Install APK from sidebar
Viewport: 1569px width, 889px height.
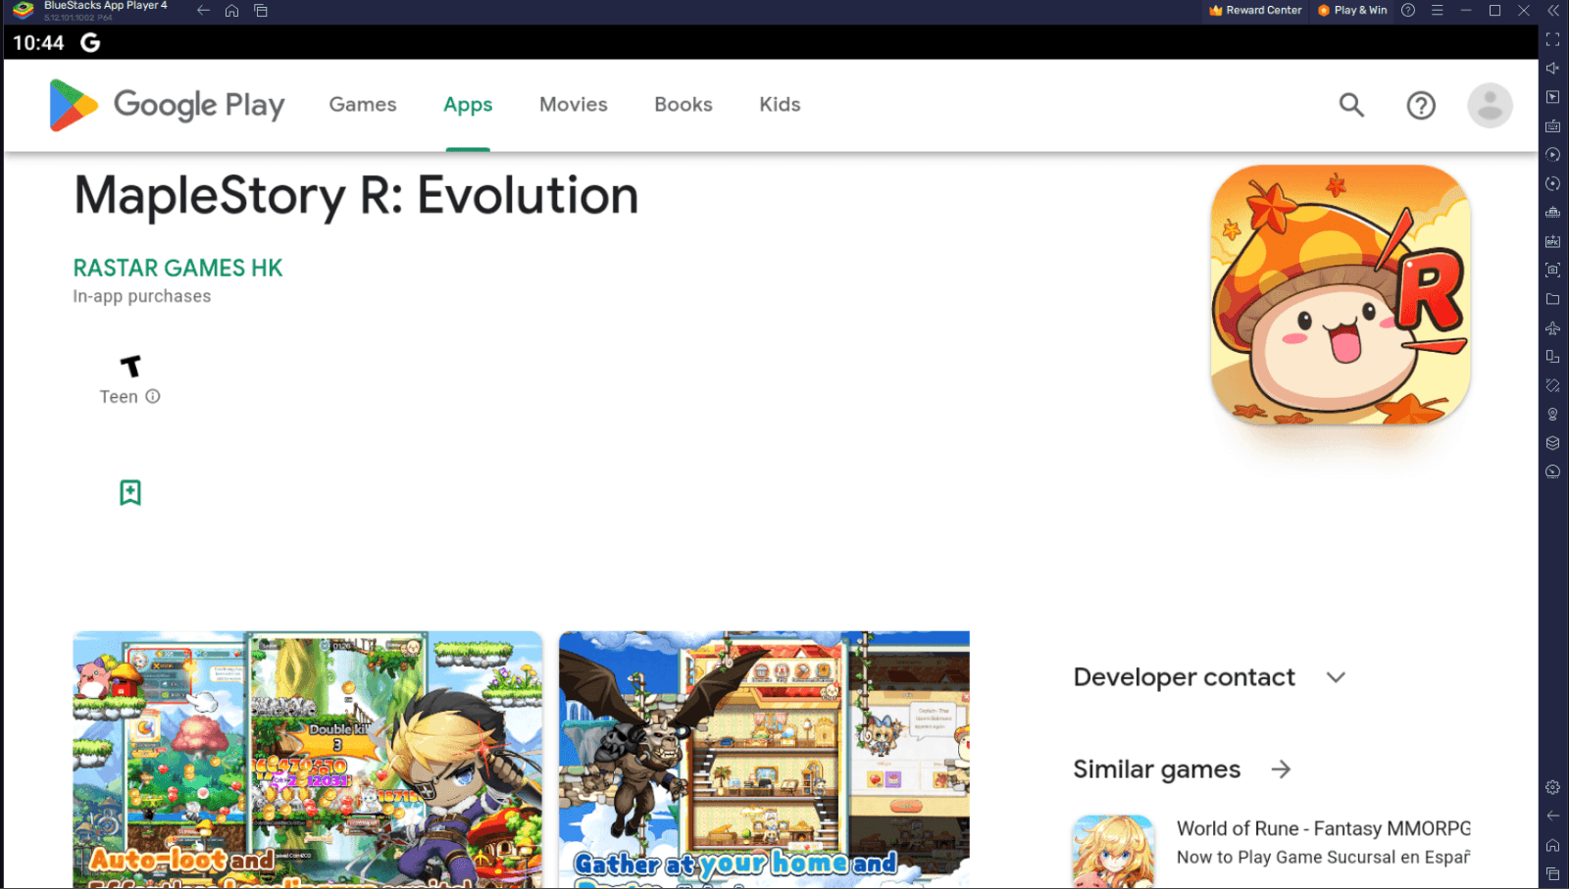coord(1552,241)
